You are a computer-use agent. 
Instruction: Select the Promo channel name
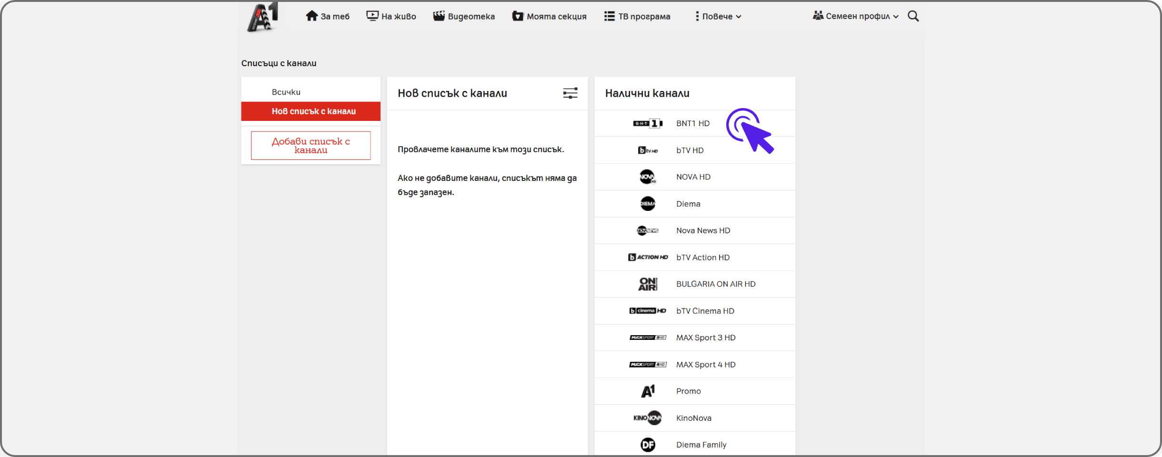689,391
